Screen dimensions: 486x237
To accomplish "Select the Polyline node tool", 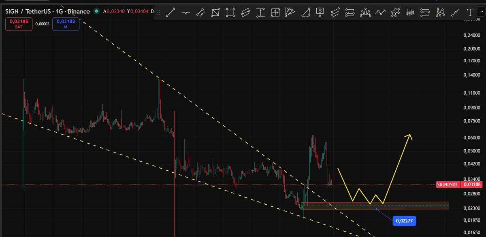I will coord(395,13).
